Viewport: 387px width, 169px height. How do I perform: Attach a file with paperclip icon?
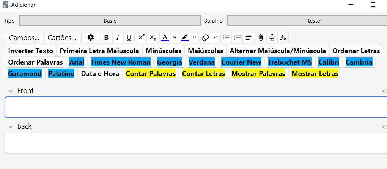pos(261,38)
